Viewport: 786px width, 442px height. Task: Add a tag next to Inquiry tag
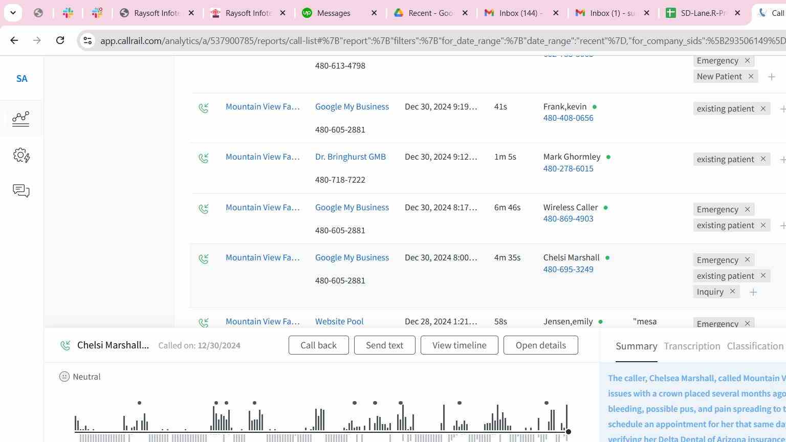point(753,292)
